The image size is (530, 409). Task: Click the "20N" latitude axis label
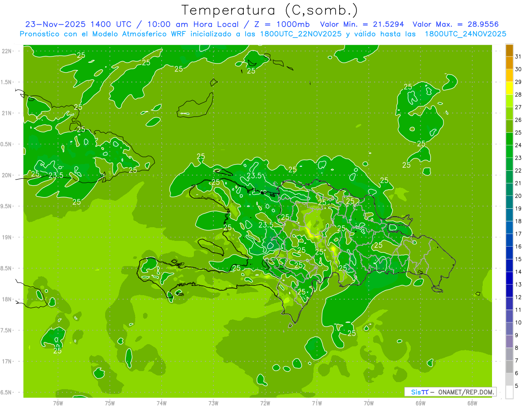coord(7,175)
